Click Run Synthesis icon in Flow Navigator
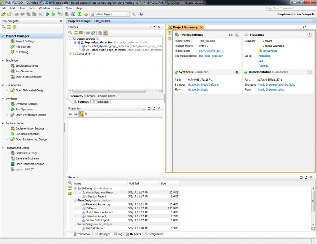This screenshot has height=244, width=317. [12, 109]
